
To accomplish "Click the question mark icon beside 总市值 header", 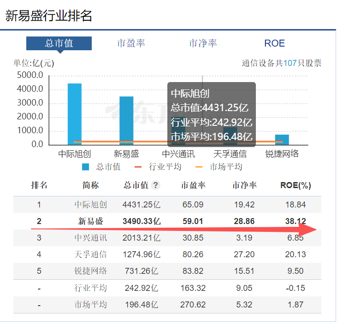I will pyautogui.click(x=155, y=185).
